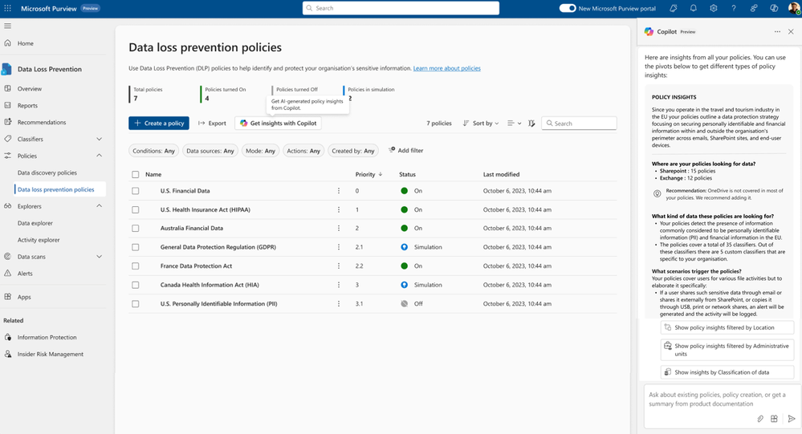Click the Overview icon in sidebar
This screenshot has height=434, width=802.
click(x=8, y=88)
